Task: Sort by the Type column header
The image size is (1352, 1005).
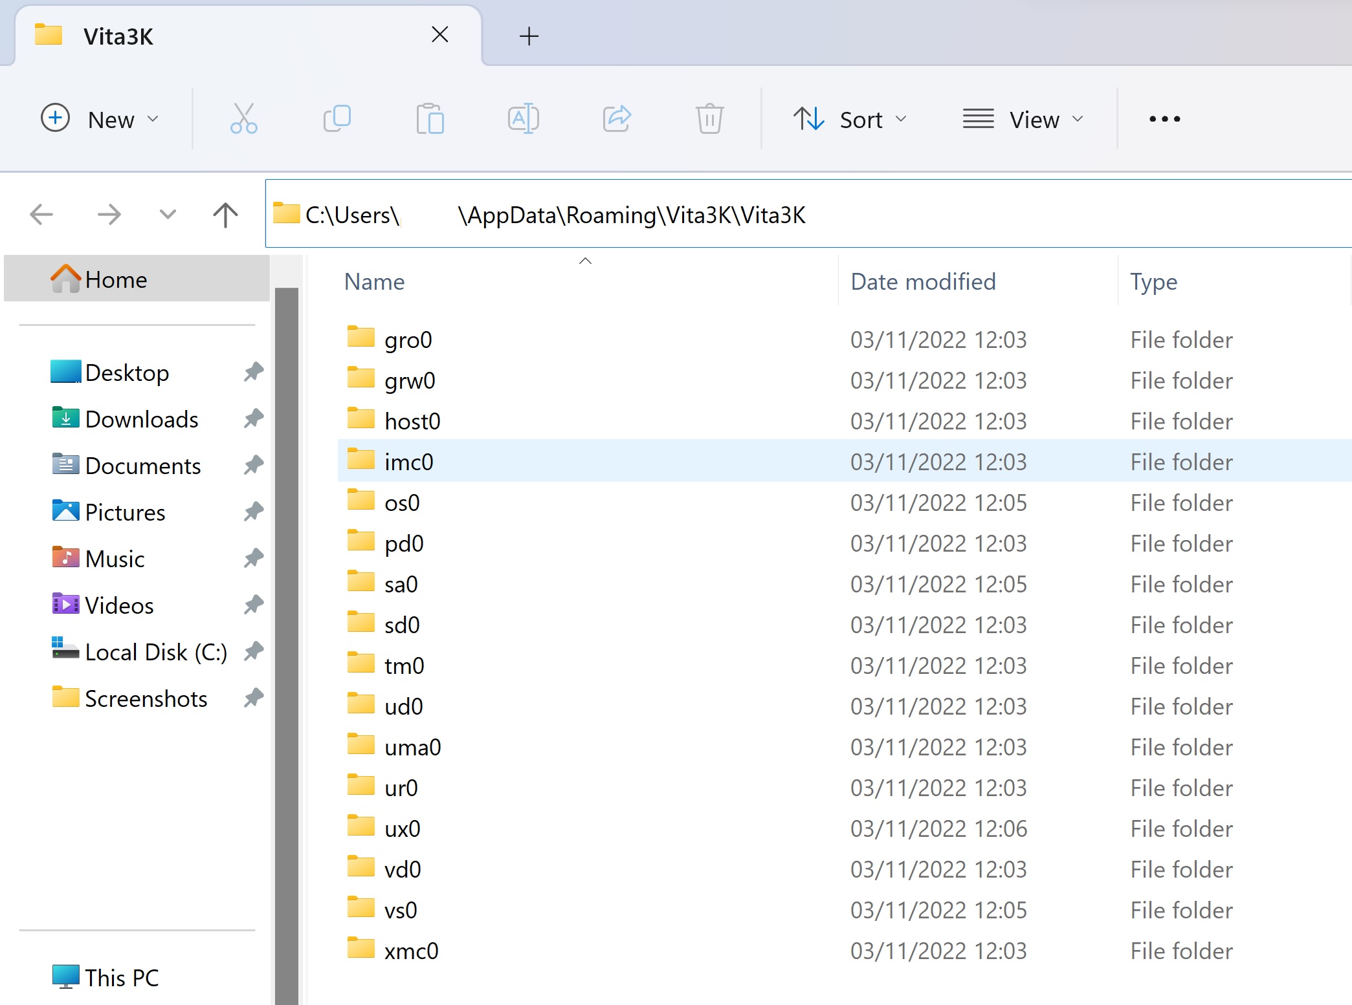Action: point(1153,282)
